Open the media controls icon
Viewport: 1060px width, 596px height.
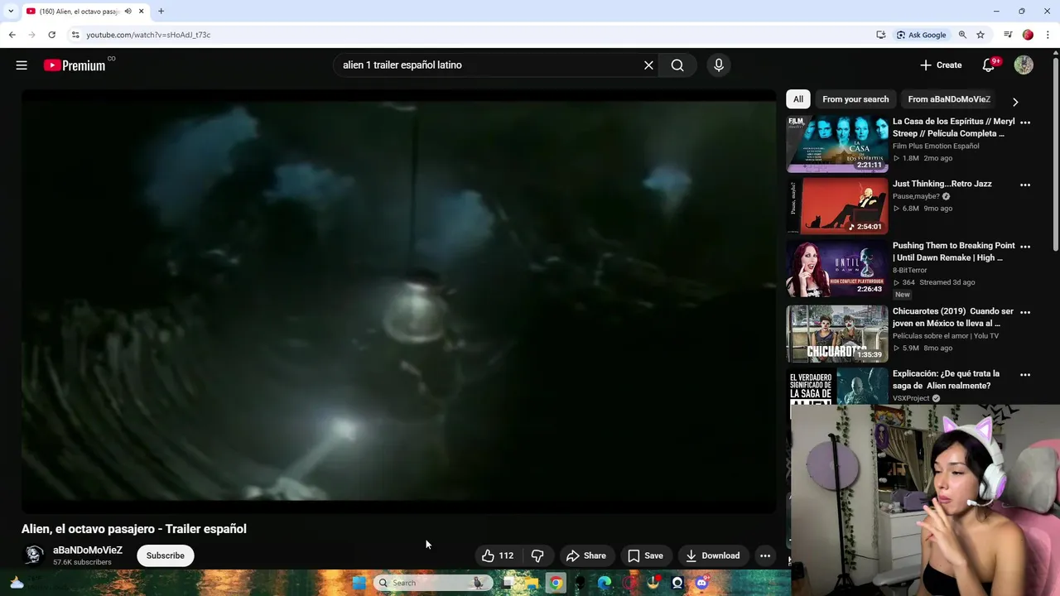coord(1008,35)
